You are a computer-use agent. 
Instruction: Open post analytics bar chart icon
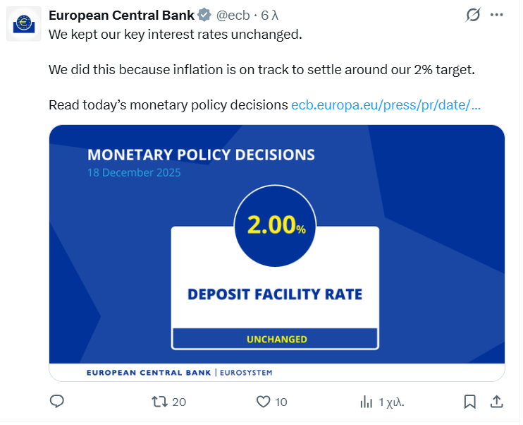(x=366, y=402)
